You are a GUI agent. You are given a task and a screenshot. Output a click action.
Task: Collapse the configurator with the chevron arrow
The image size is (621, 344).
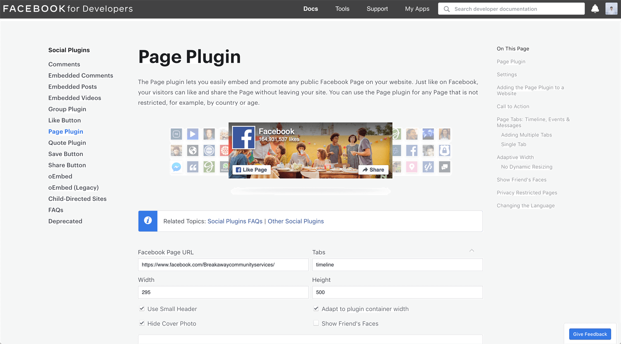point(472,250)
